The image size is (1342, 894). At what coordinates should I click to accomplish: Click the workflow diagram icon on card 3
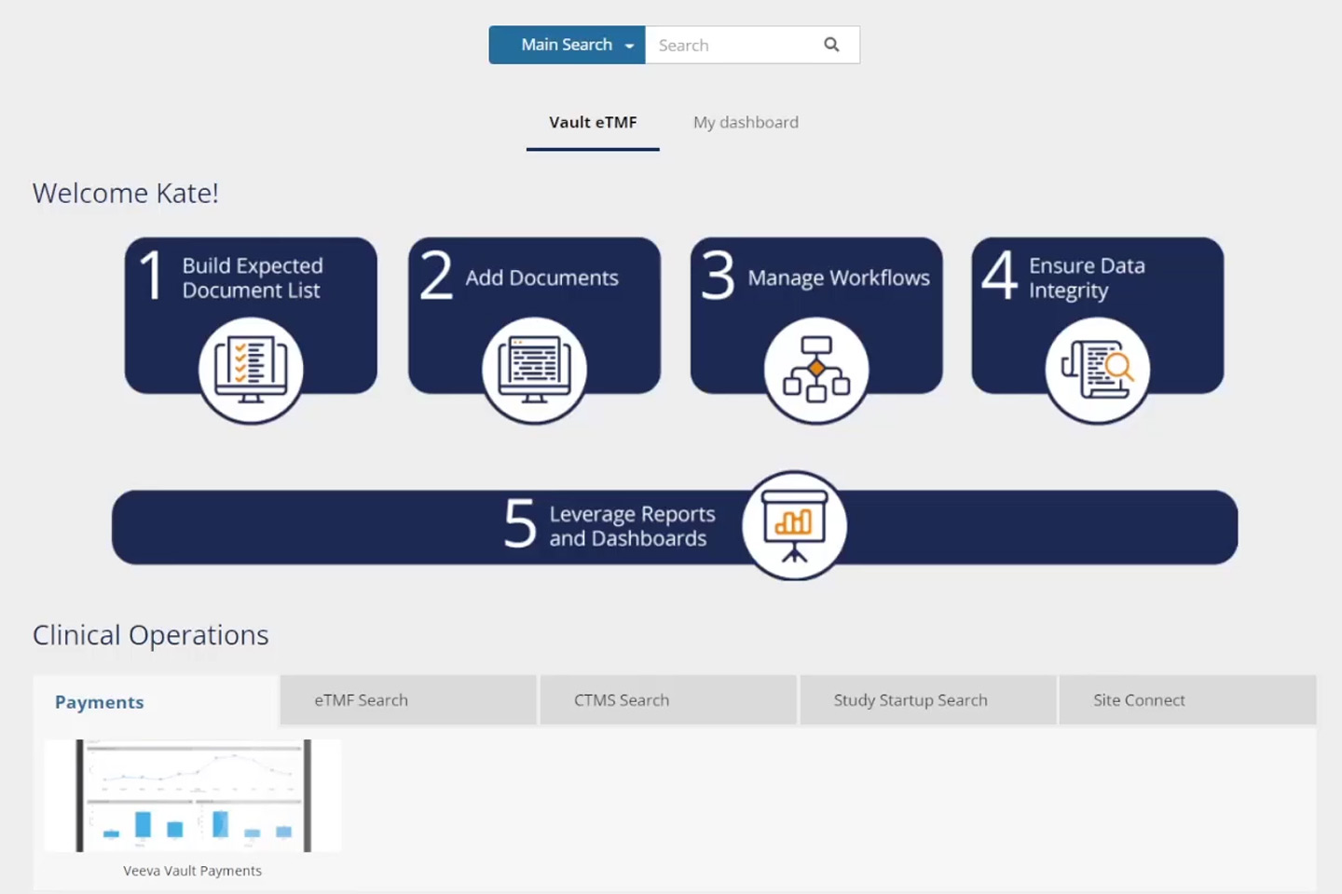click(816, 370)
